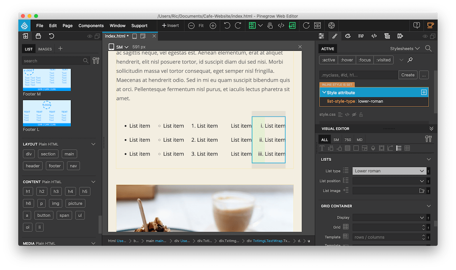Select the Lists icon in Visual Editor
Screen dimensions: 456x270
399,148
